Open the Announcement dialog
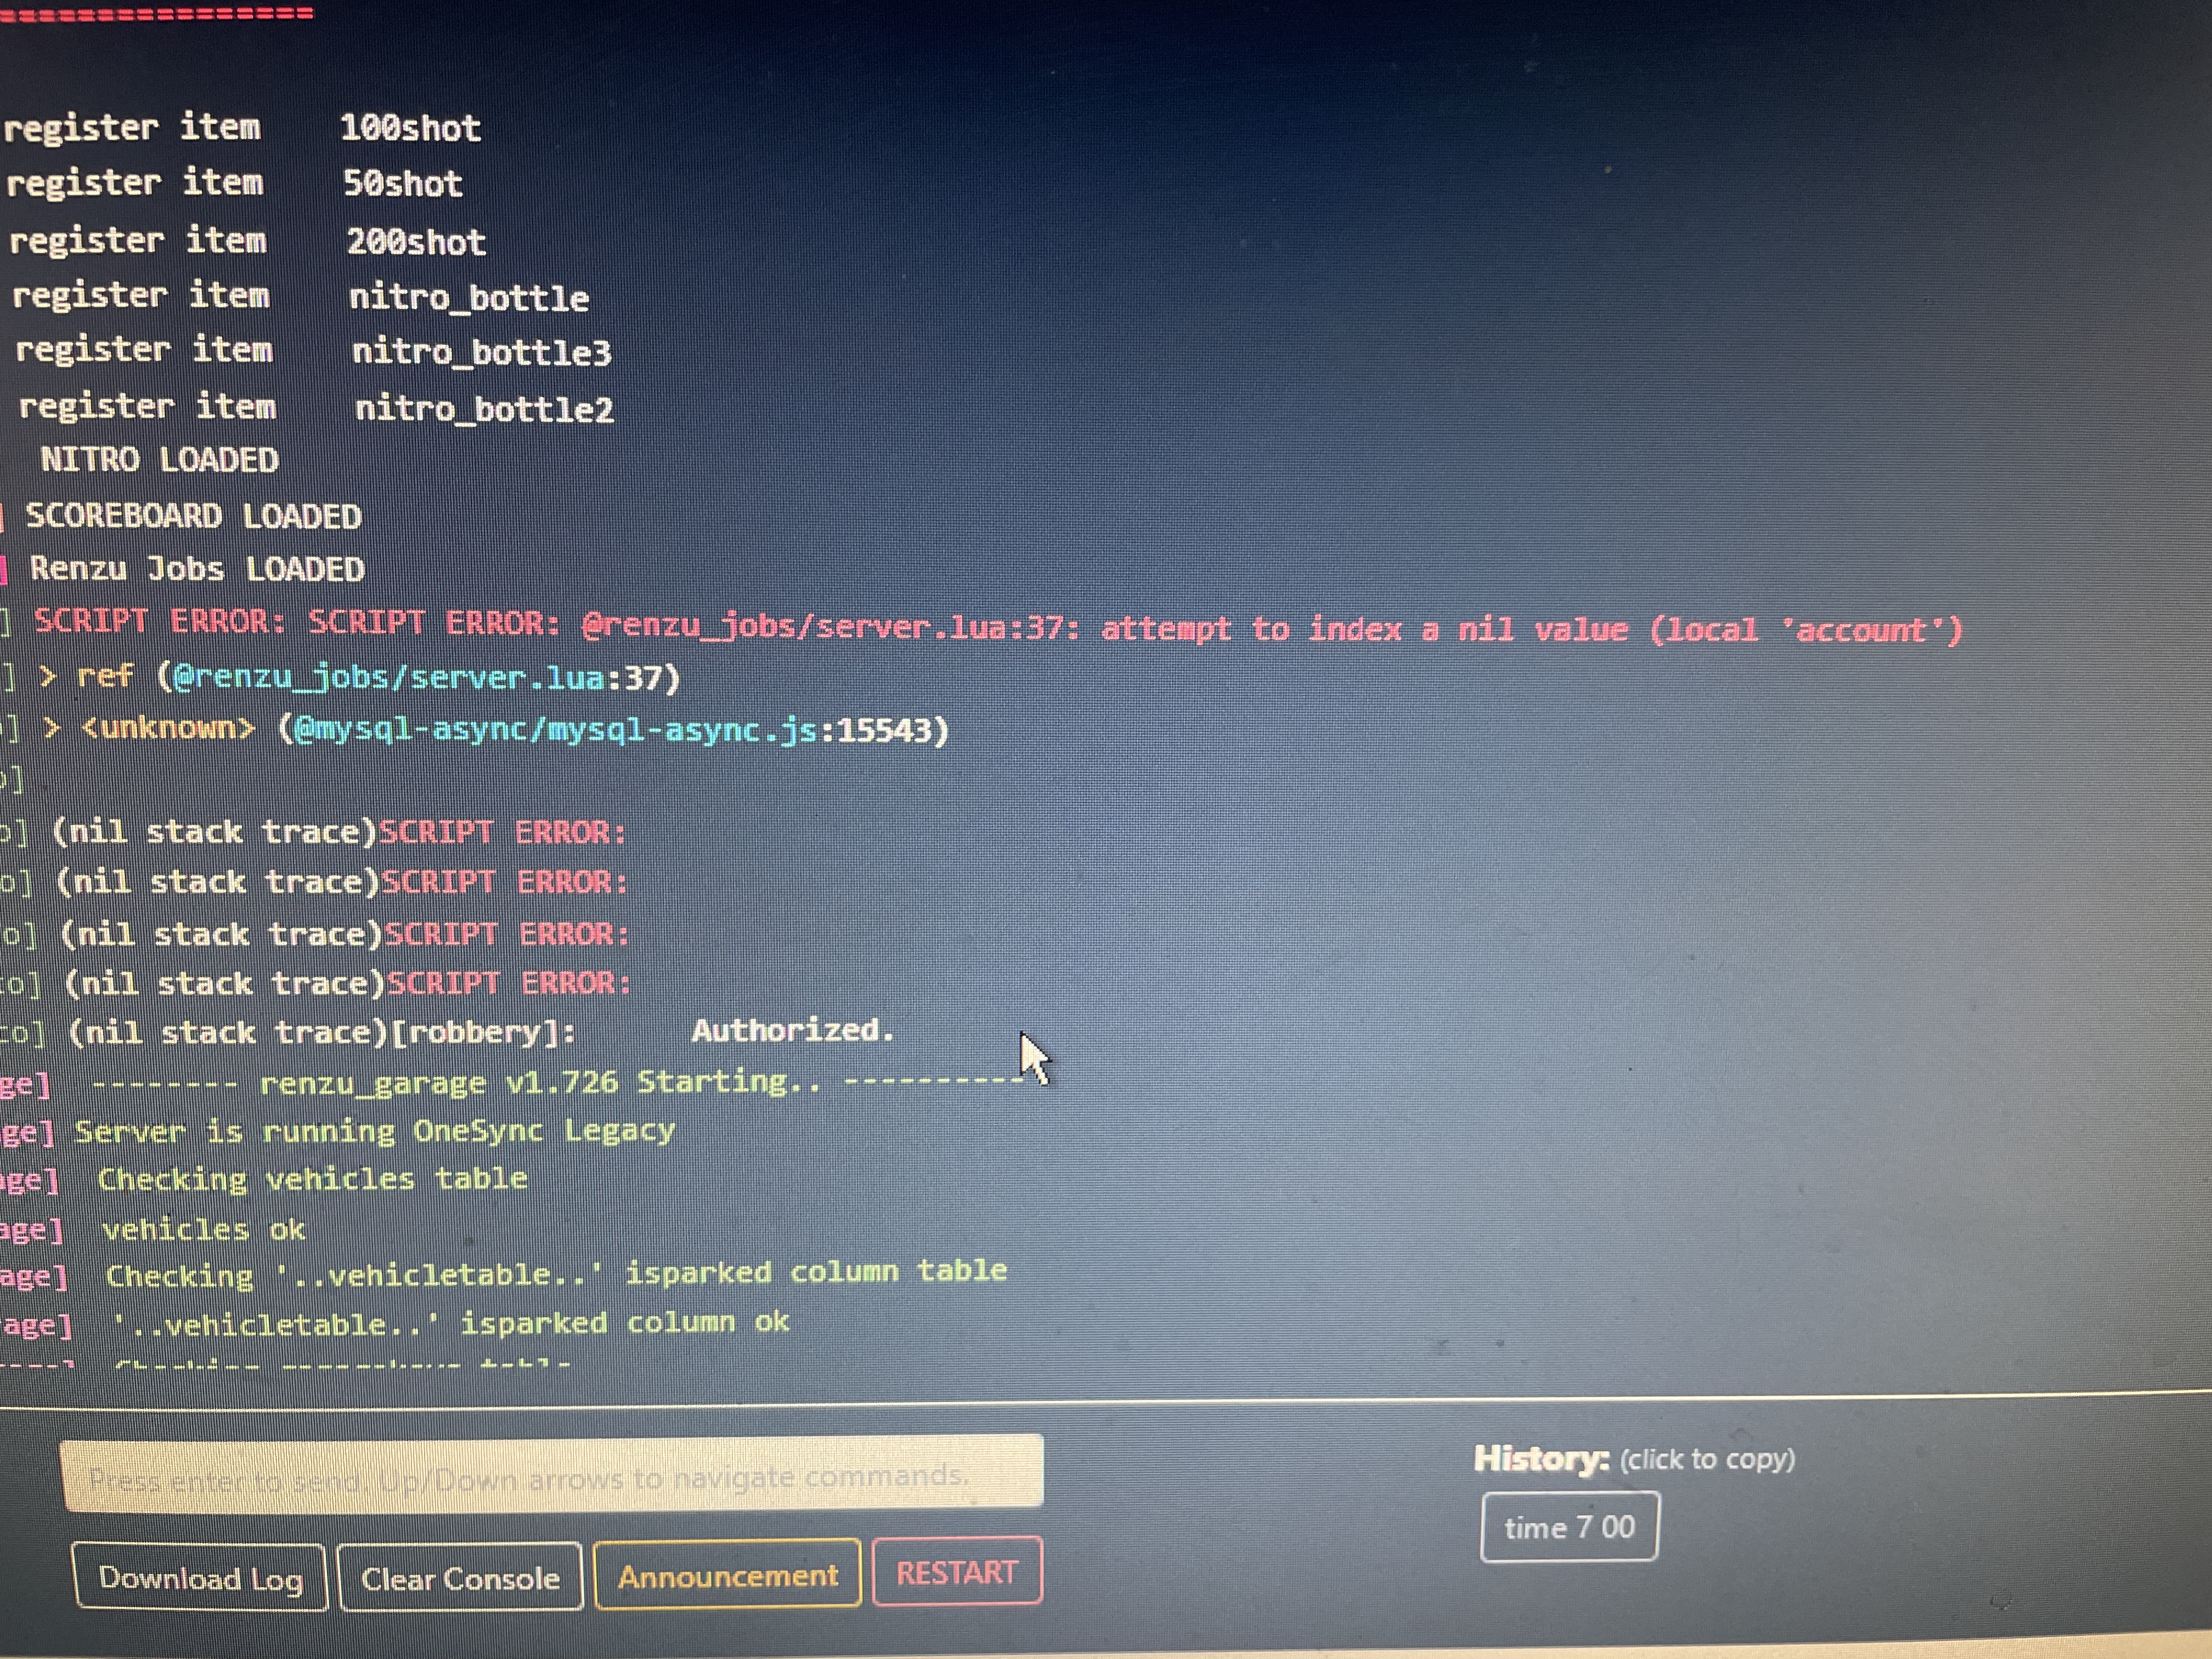 point(727,1575)
